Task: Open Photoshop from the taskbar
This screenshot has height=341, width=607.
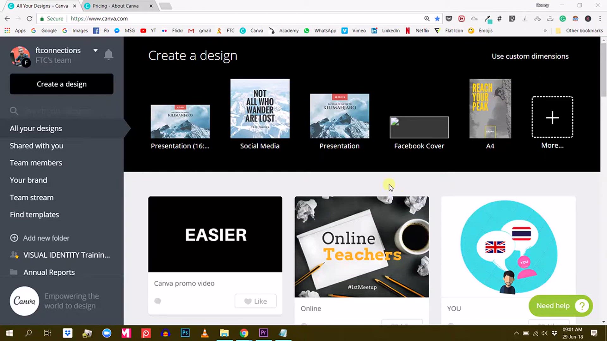Action: (185, 333)
